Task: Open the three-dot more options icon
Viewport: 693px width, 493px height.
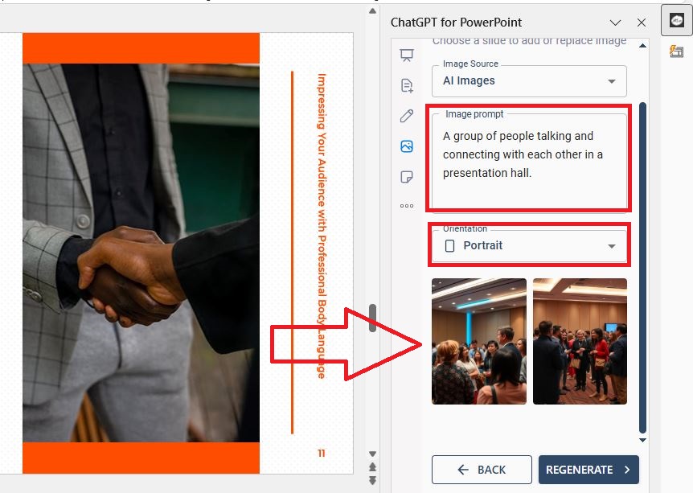Action: coord(407,206)
